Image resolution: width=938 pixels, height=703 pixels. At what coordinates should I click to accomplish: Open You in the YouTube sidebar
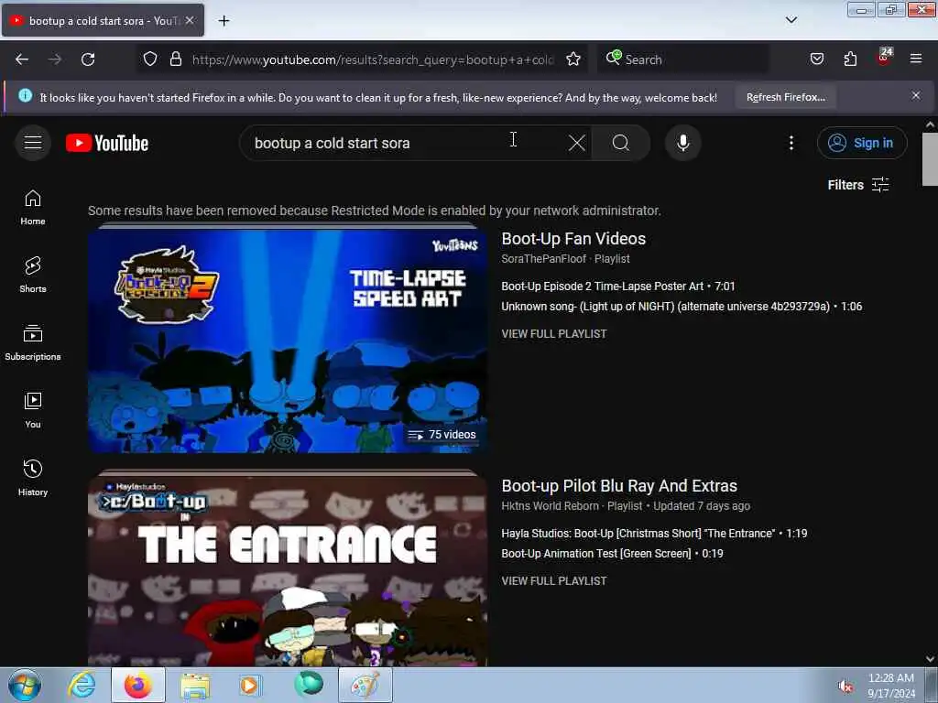click(33, 410)
